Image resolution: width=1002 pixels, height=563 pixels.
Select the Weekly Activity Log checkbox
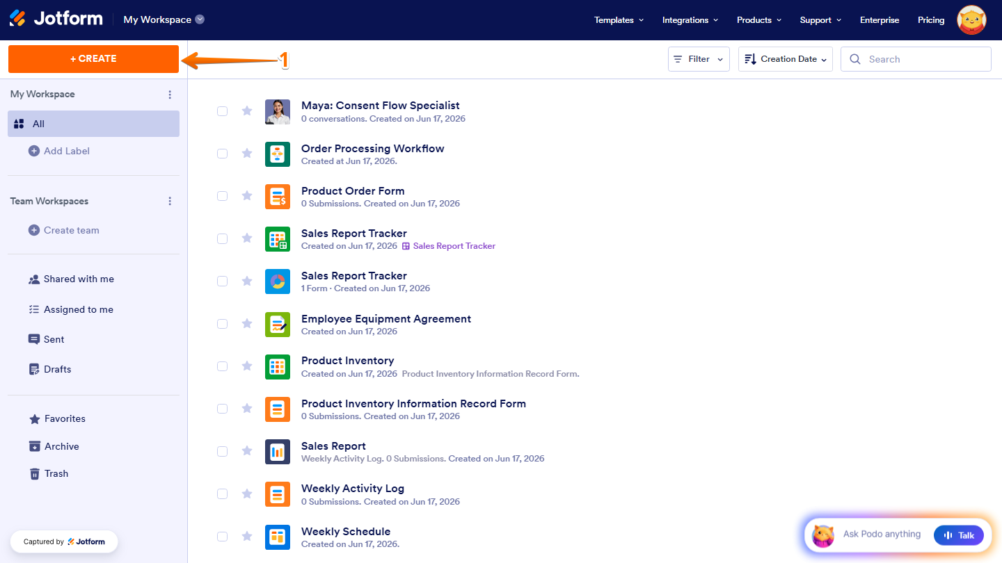pos(222,494)
